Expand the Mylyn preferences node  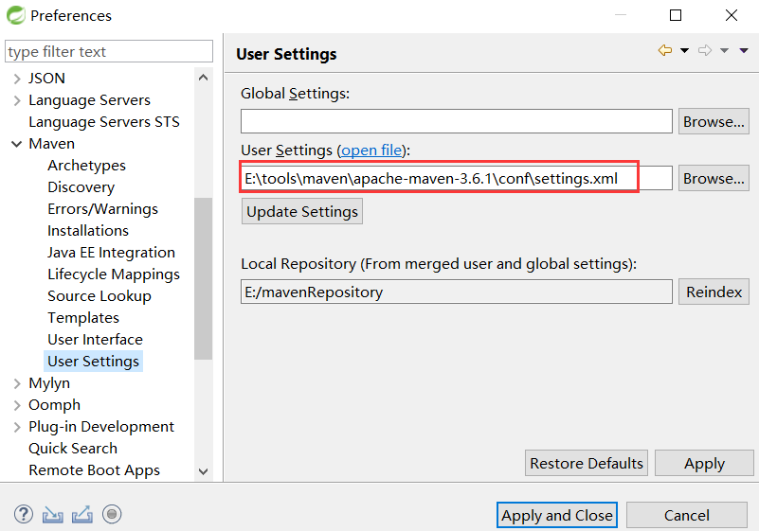[17, 383]
